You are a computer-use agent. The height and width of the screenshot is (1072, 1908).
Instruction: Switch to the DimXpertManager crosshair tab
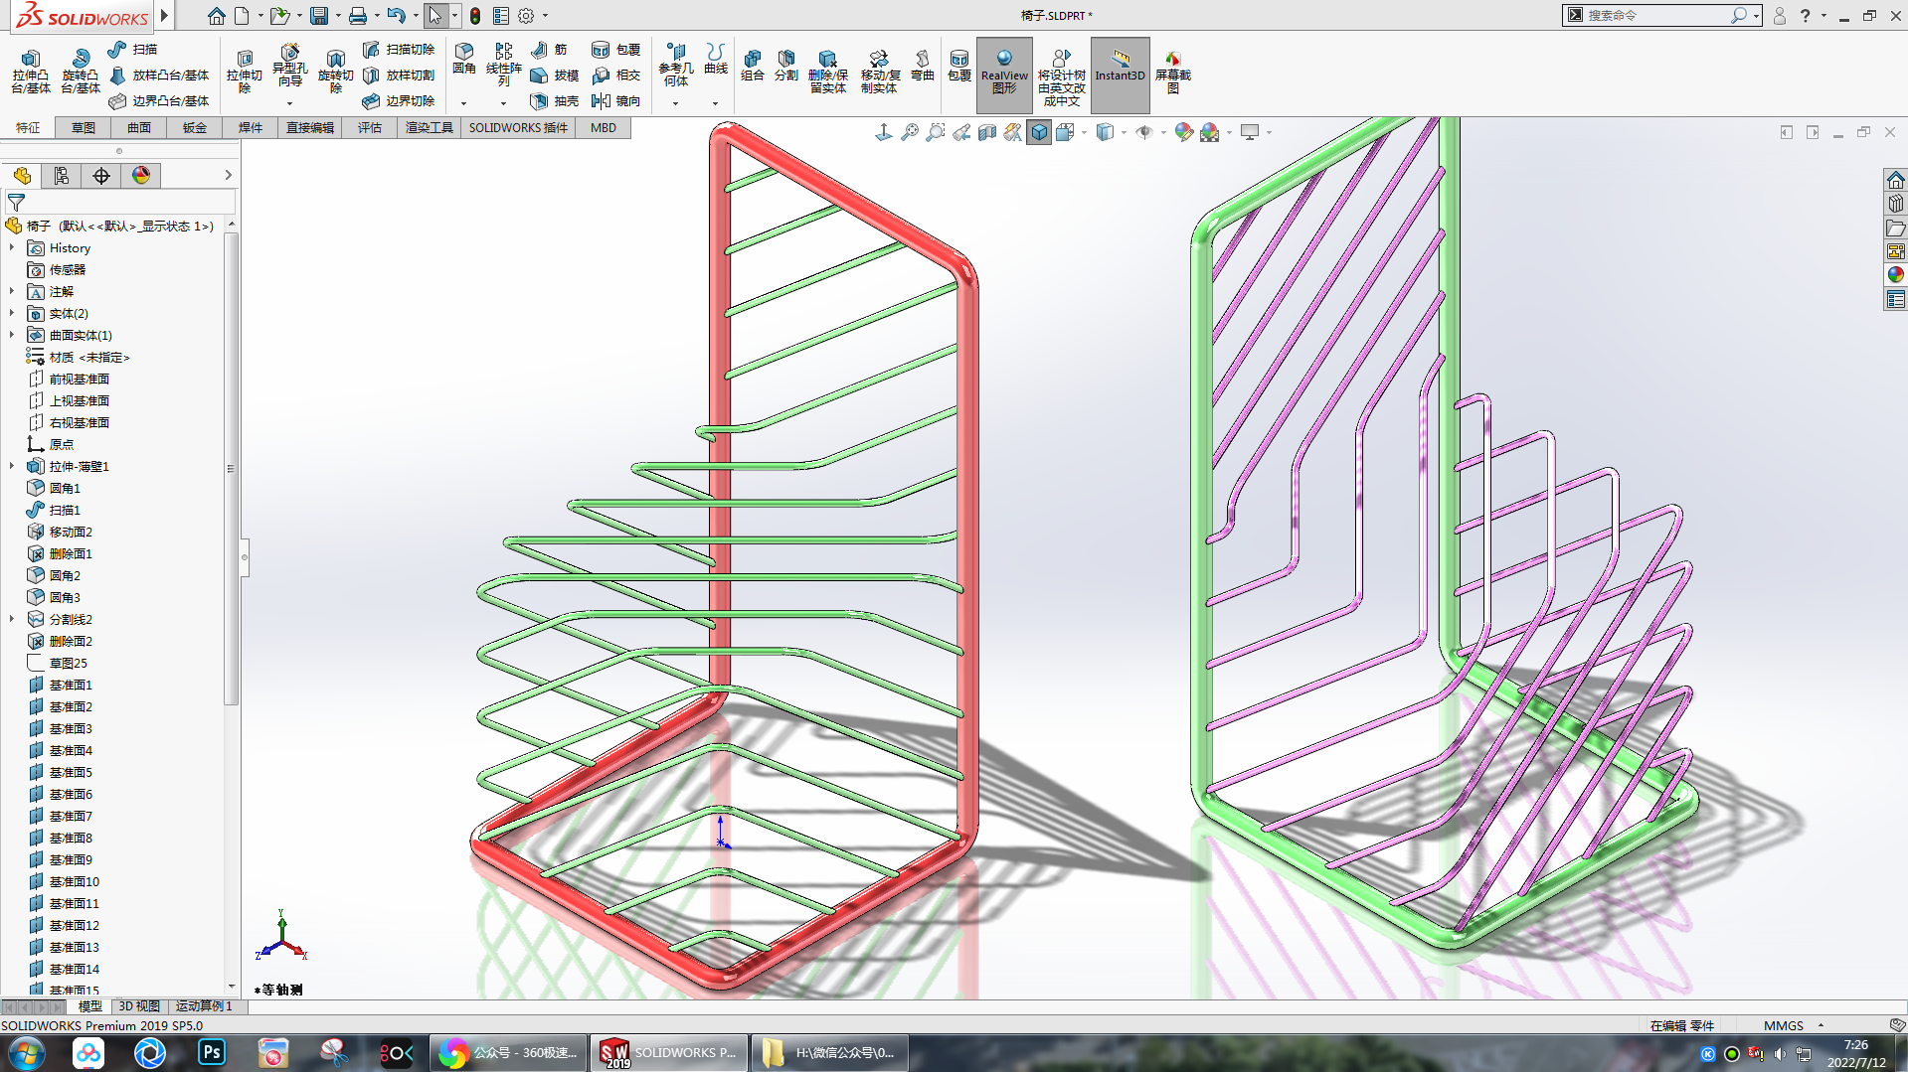(101, 176)
